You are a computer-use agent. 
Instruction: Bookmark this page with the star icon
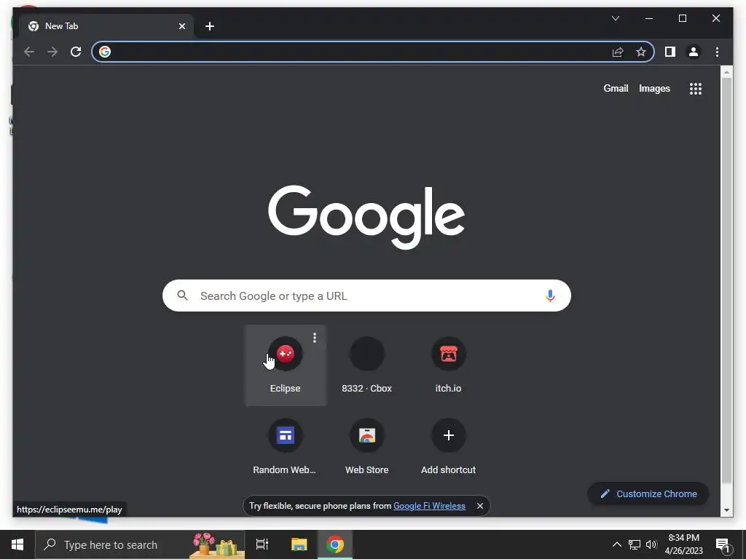[x=641, y=52]
